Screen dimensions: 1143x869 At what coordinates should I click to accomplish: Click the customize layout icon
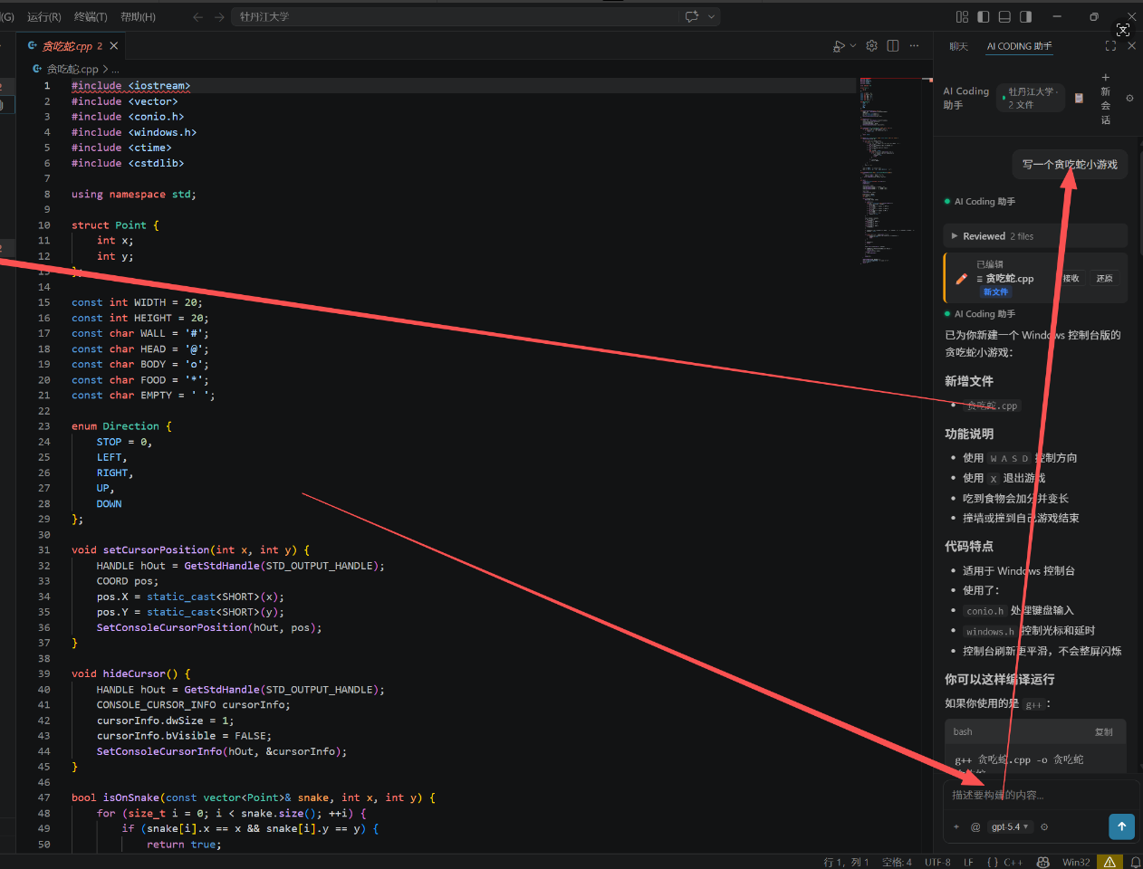(962, 16)
